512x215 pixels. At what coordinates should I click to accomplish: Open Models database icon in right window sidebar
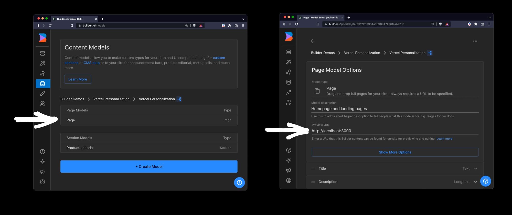(289, 82)
